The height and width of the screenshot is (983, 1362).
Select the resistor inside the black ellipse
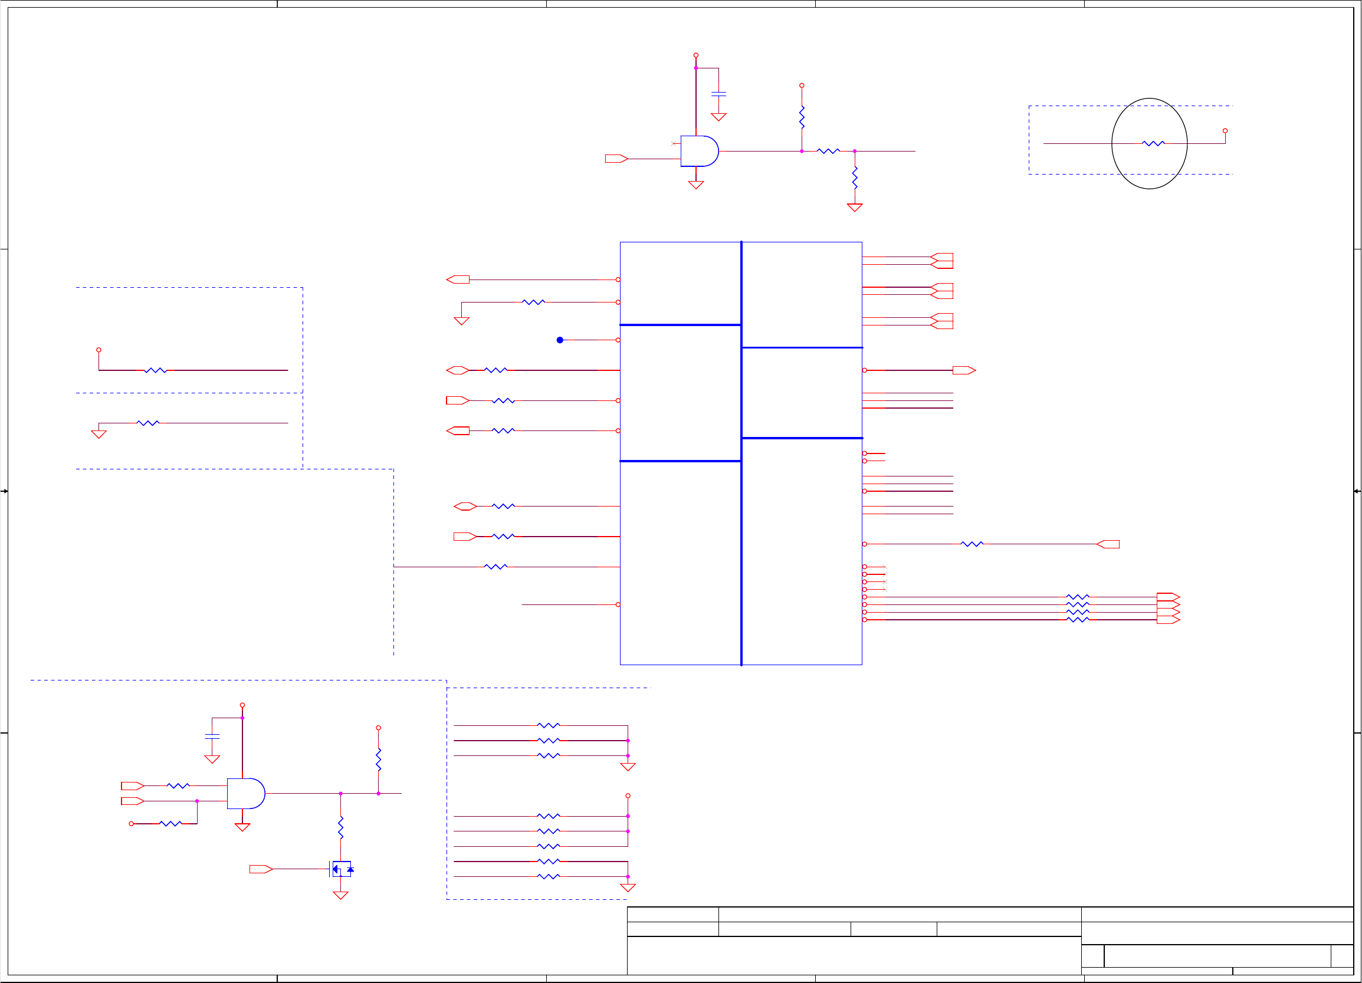coord(1153,143)
